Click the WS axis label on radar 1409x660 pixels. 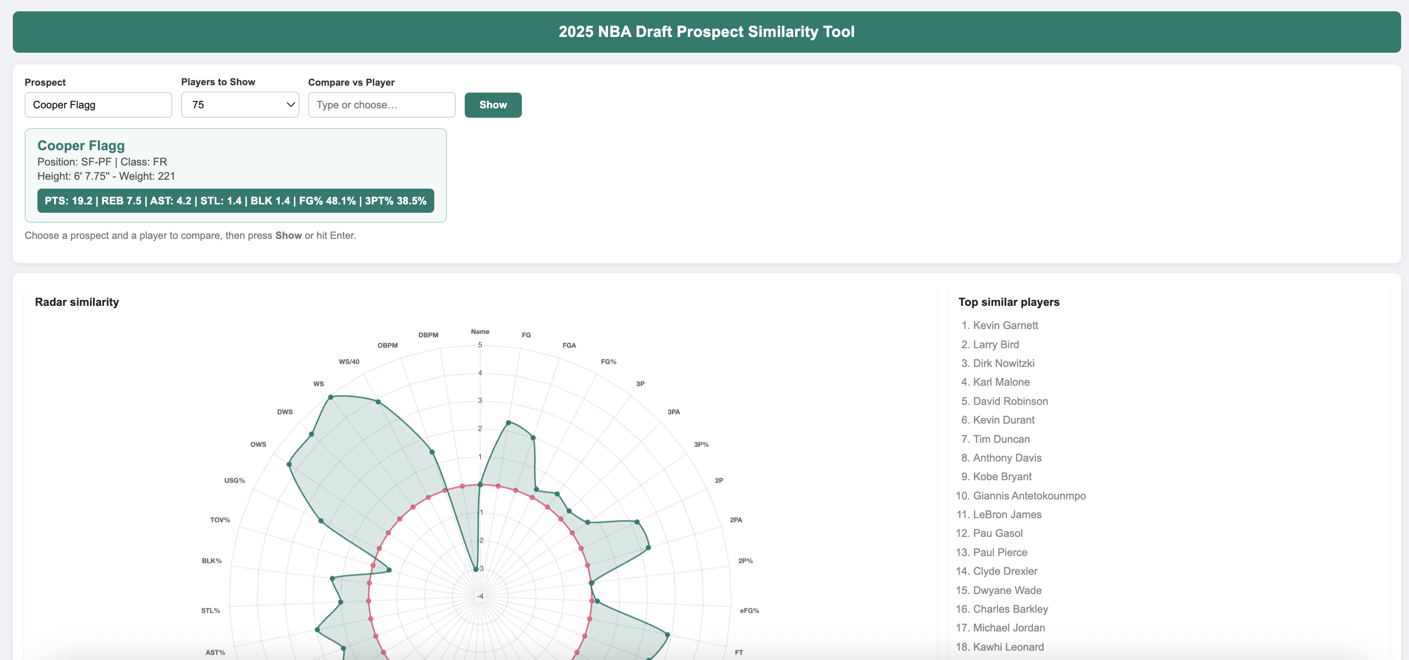click(319, 384)
